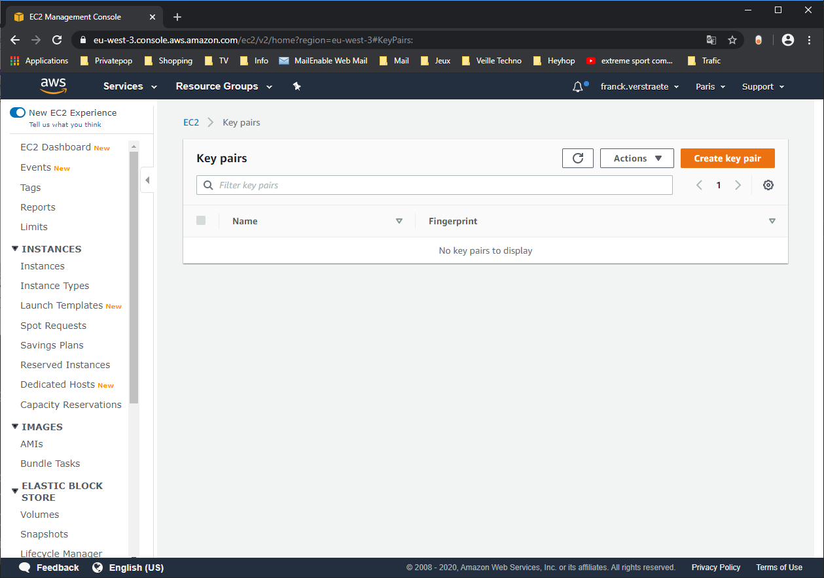Open the Actions dropdown button
The image size is (824, 578).
(x=637, y=158)
